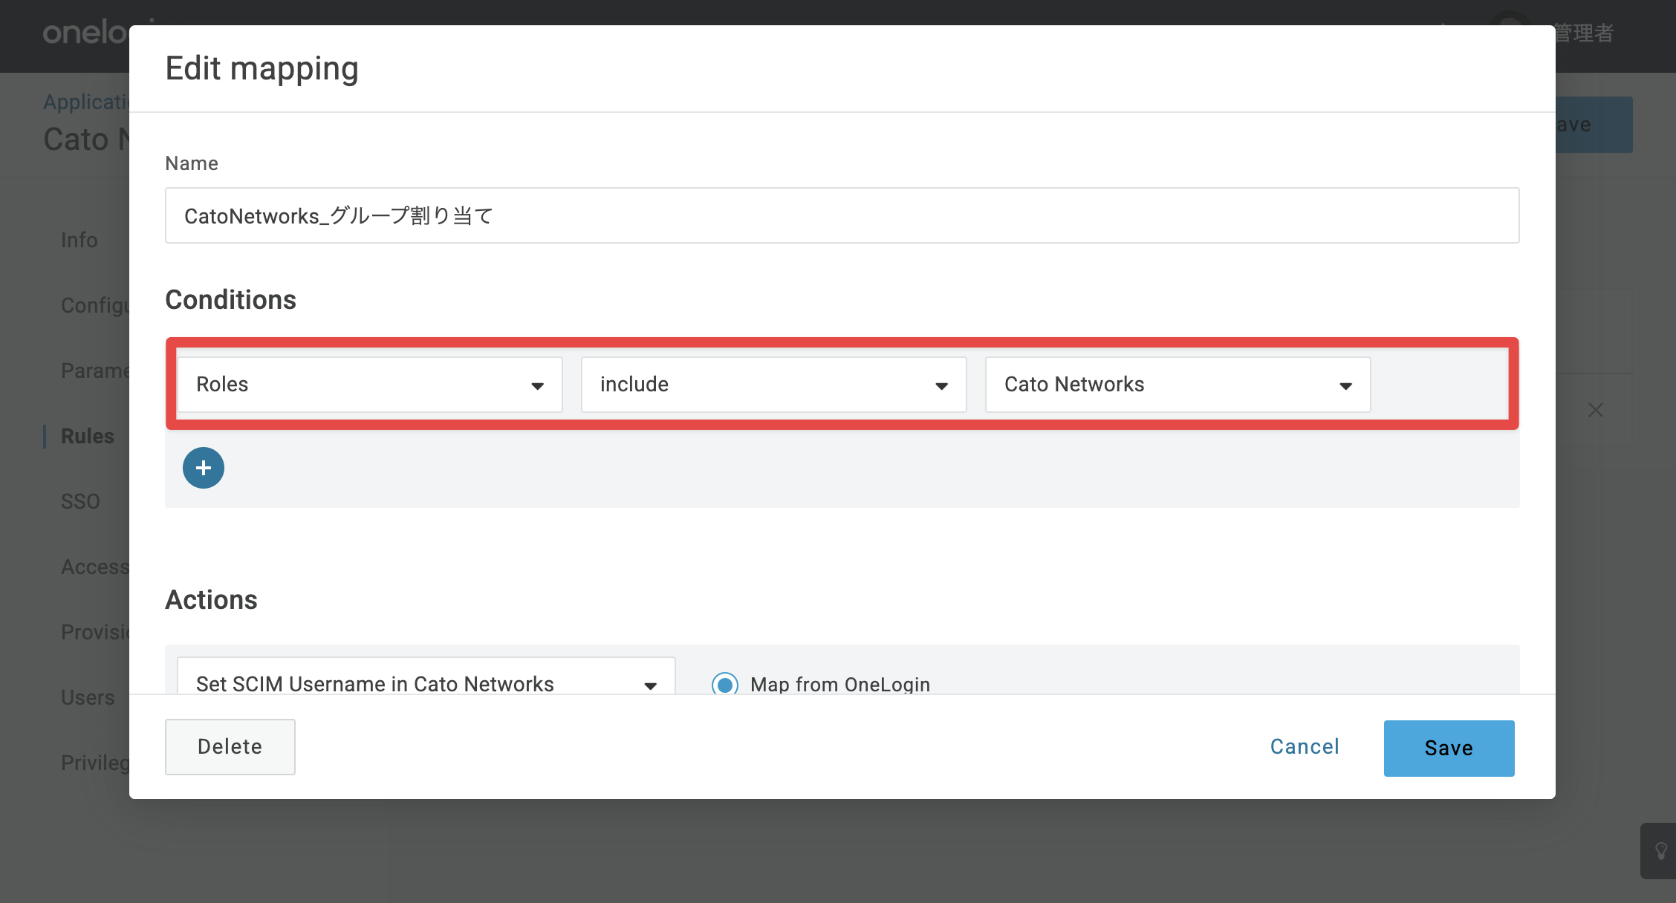This screenshot has height=903, width=1676.
Task: Open the Users sidebar tab
Action: (x=88, y=697)
